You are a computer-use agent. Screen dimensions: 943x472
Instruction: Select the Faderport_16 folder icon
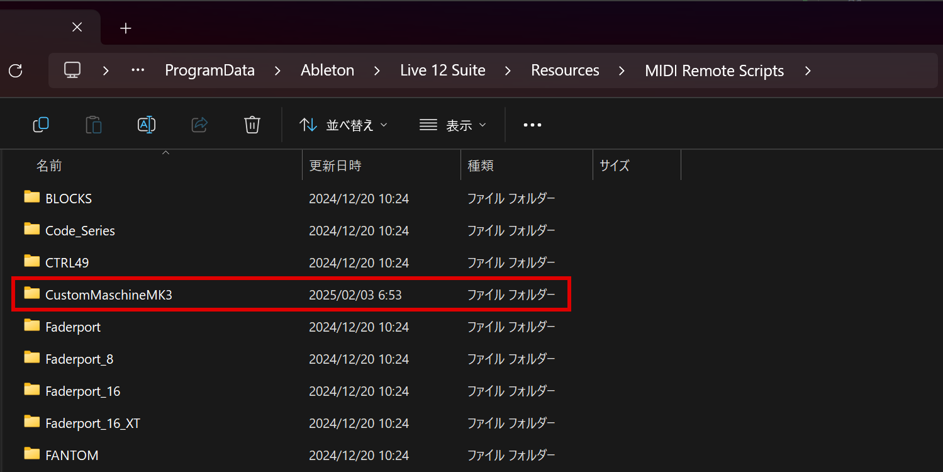coord(32,390)
